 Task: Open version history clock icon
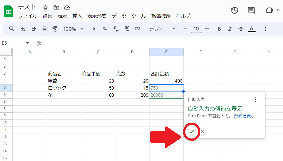coord(234,10)
